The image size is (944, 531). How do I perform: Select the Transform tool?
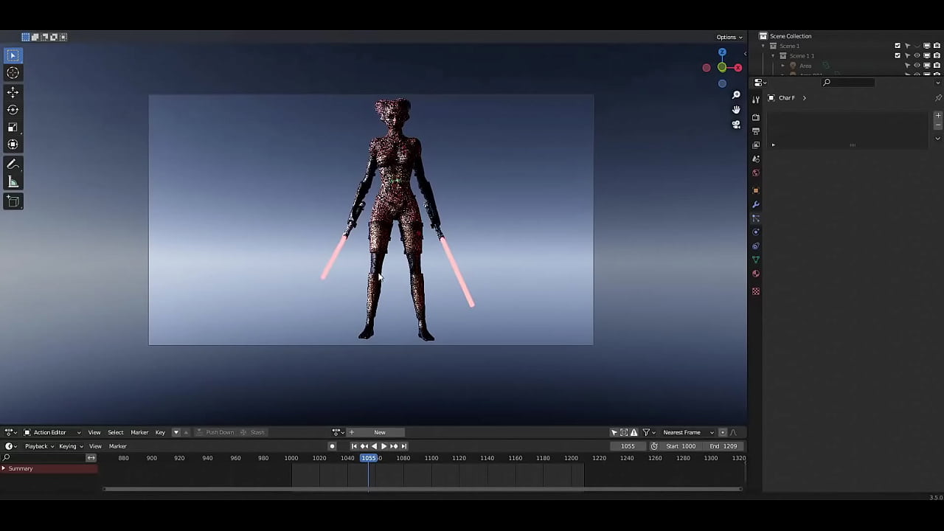(x=13, y=145)
